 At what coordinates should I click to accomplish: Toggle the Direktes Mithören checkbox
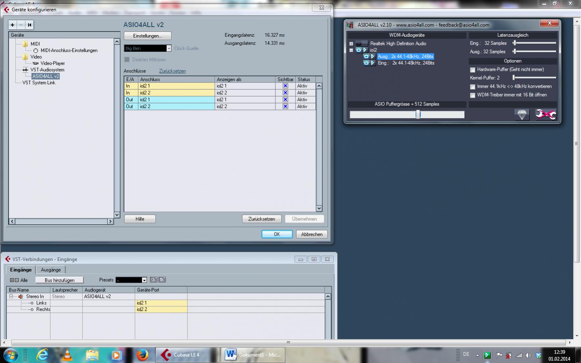(127, 60)
